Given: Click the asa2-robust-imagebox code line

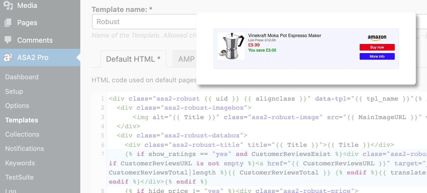Looking at the screenshot, I should (184, 108).
